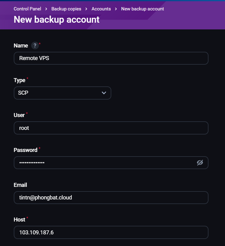The image size is (225, 246).
Task: Click the breadcrumb chevron after Backup copies
Action: (x=87, y=9)
